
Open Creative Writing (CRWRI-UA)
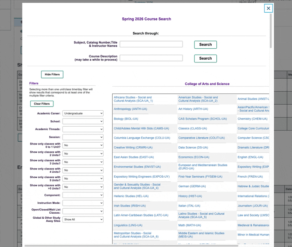(133, 148)
